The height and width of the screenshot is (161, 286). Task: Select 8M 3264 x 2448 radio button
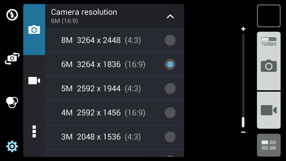[x=170, y=40]
